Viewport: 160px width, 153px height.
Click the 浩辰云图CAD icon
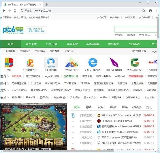click(135, 63)
